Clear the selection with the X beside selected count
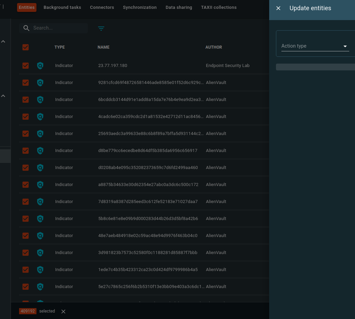Viewport: 355px width, 319px height. click(63, 311)
